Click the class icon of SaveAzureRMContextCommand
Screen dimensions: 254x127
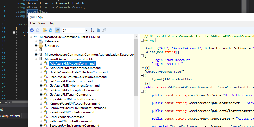[x=46, y=112]
